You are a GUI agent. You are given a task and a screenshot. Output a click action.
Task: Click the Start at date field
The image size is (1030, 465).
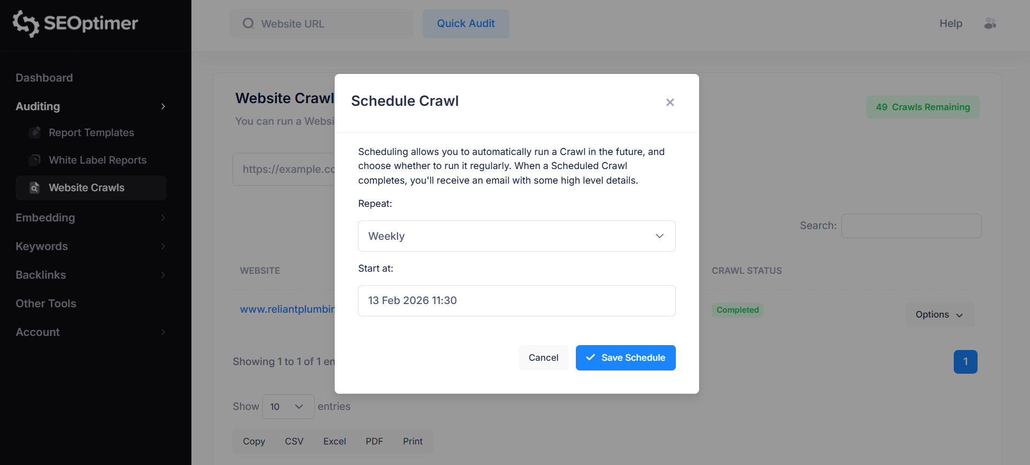coord(516,301)
